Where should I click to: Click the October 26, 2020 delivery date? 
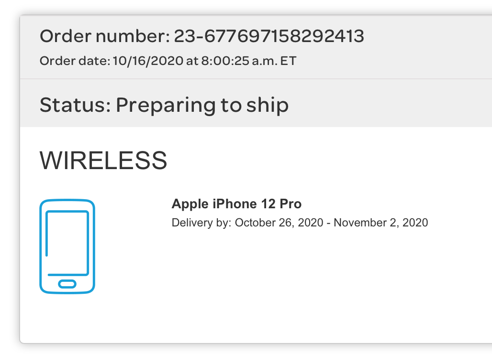pos(279,223)
